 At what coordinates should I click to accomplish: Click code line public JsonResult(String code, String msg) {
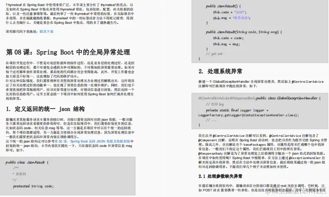tap(244, 32)
